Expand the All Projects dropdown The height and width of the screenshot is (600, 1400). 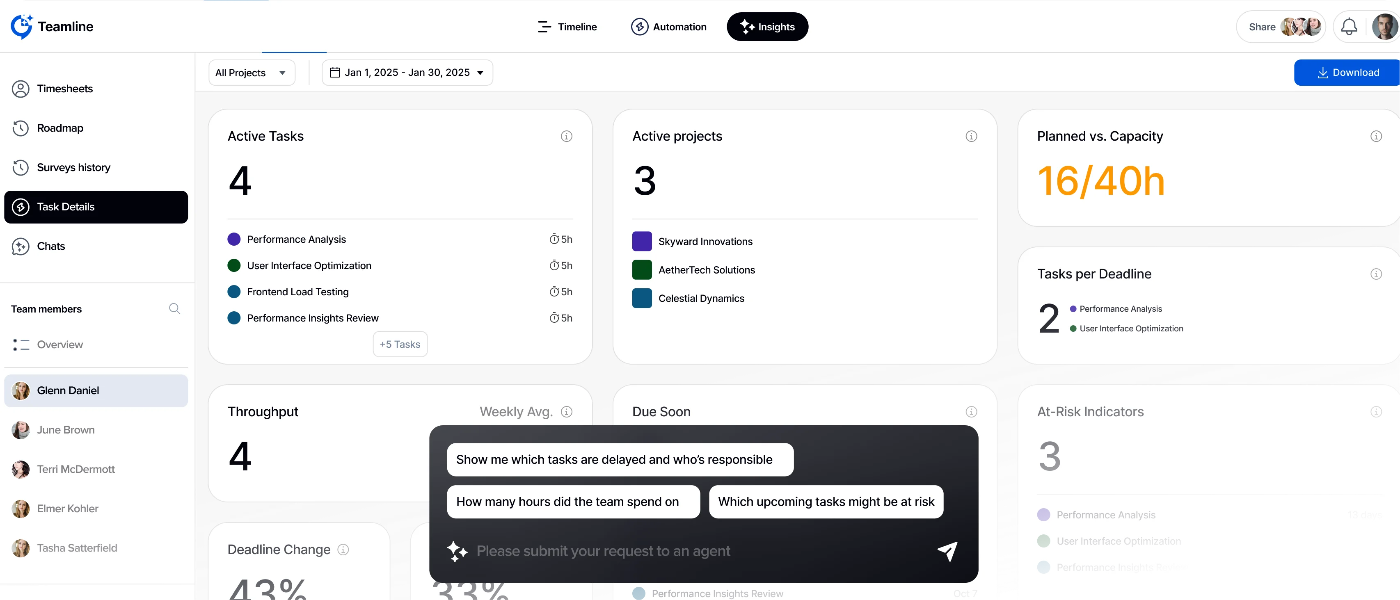pos(252,73)
